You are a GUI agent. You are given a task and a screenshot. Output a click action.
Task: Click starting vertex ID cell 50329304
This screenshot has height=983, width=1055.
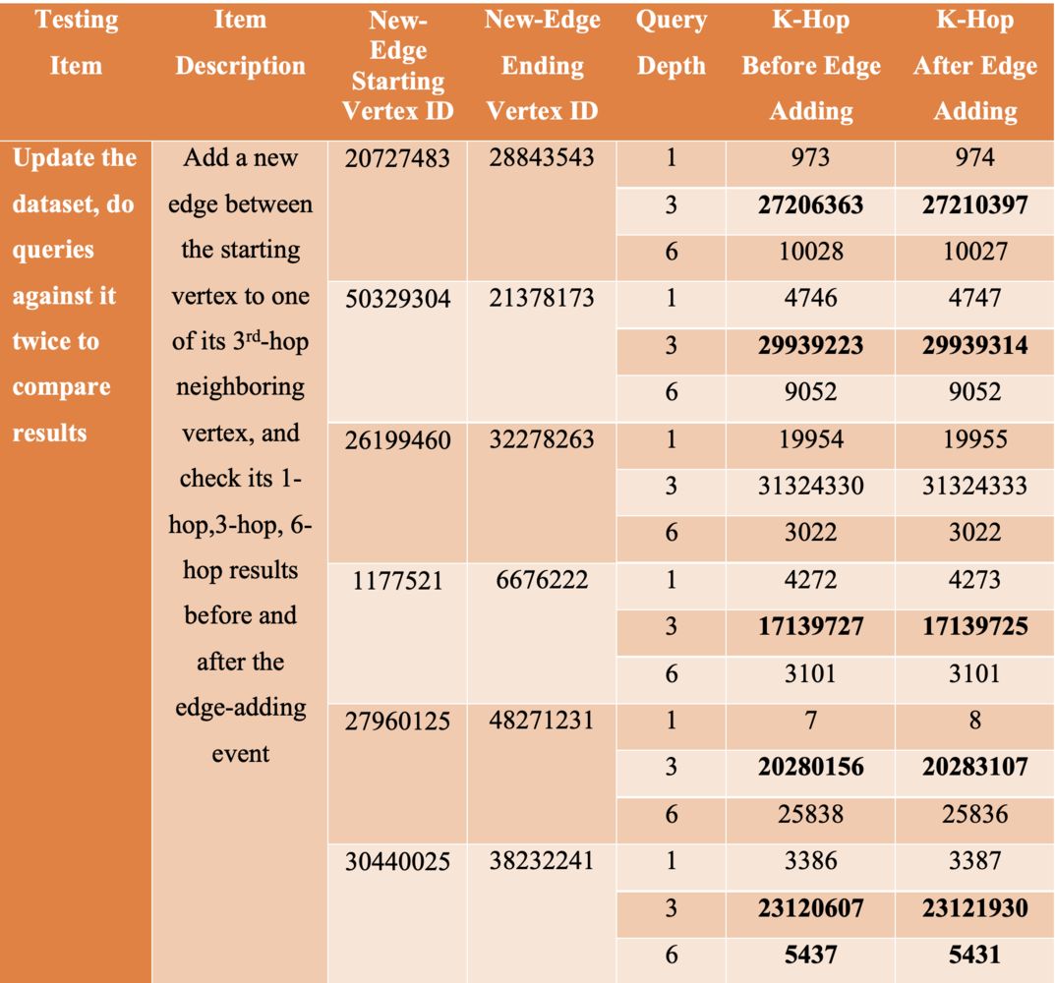tap(397, 299)
